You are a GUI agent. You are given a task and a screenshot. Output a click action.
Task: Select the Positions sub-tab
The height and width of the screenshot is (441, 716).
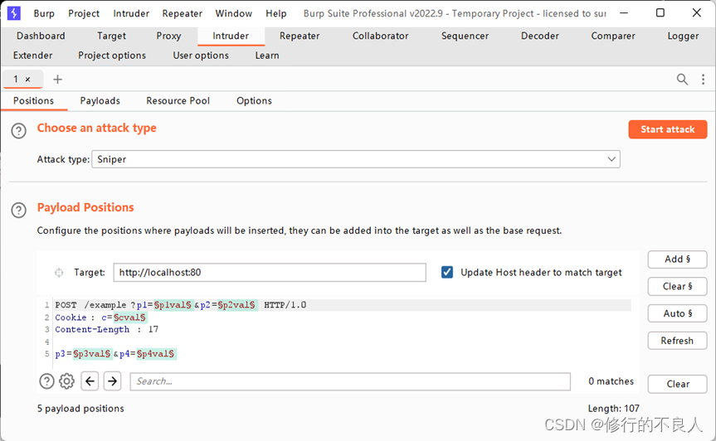[33, 101]
